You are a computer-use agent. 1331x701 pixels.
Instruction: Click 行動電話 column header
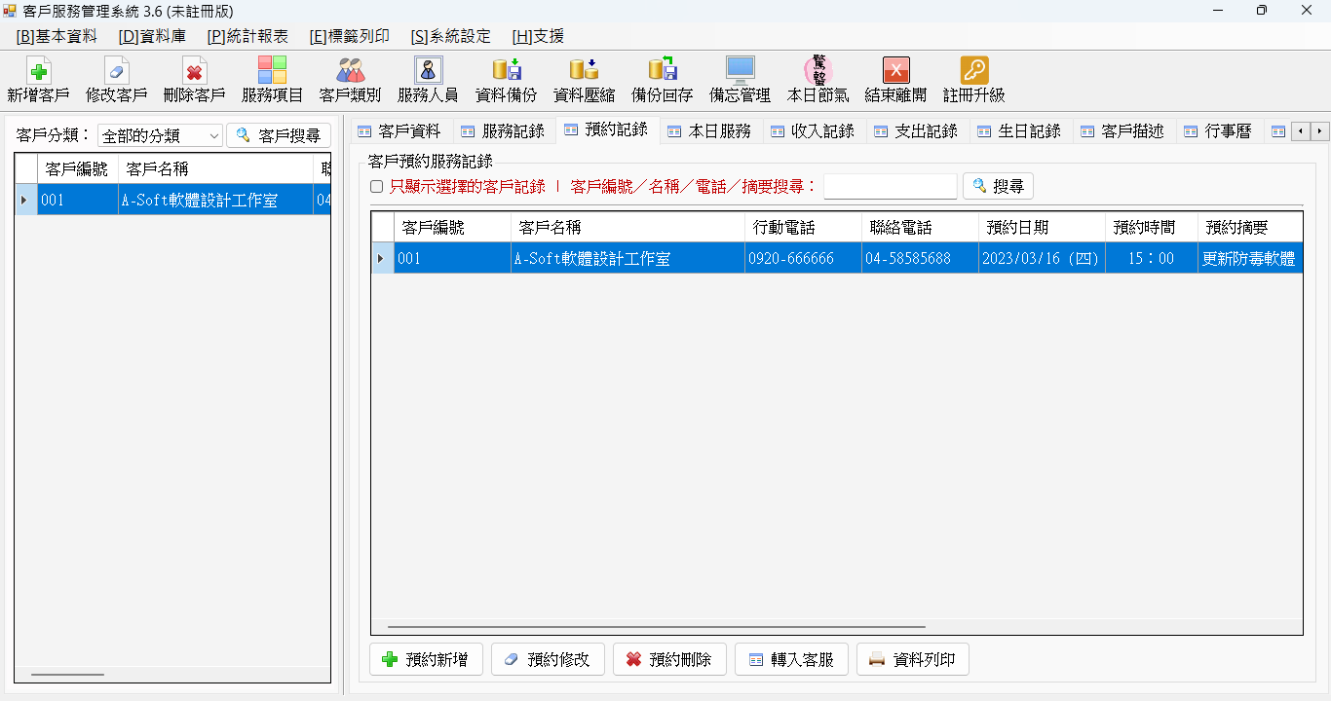[x=803, y=228]
